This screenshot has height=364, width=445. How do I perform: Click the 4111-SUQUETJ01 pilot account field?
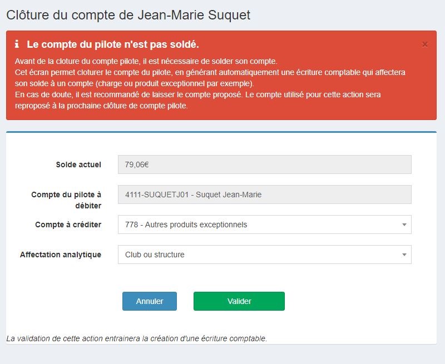click(x=265, y=195)
